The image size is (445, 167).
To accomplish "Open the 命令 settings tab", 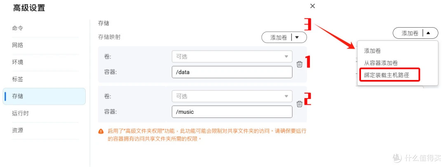I will [18, 28].
